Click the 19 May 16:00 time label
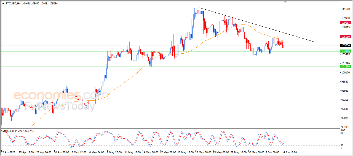This screenshot has height=156, width=353. pos(186,152)
